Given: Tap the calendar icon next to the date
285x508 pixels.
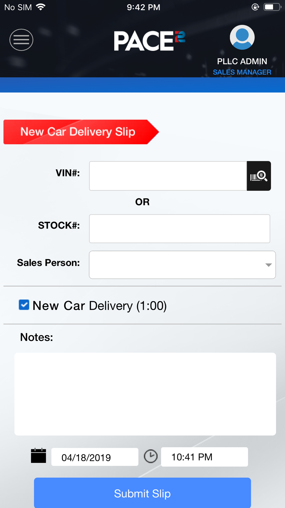Looking at the screenshot, I should pos(38,455).
